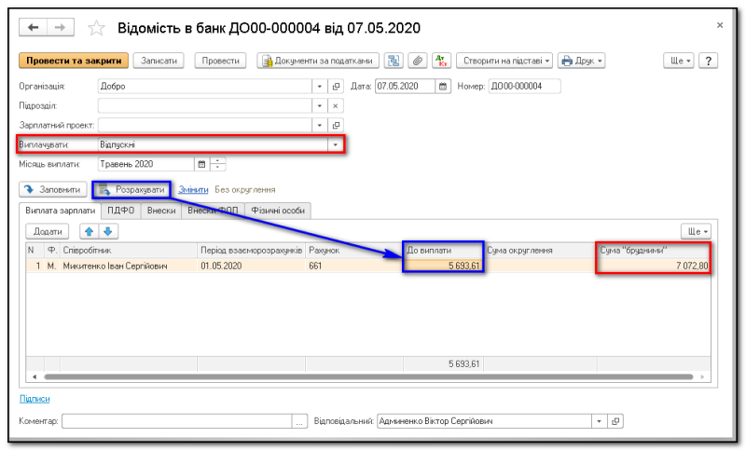Screen dimensions: 746x451
Task: Select the Рахунок column header
Action: pos(354,251)
